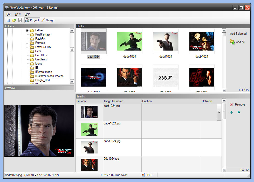
Task: Select dadf1024 thumbnail in File list
Action: click(x=94, y=41)
